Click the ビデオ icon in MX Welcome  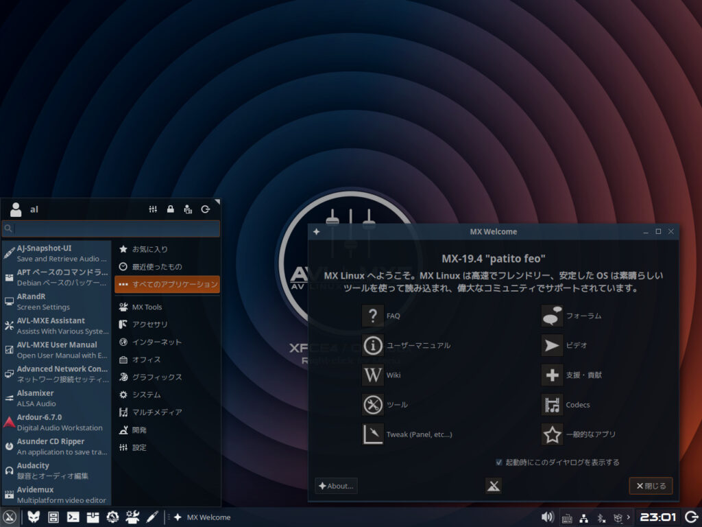[x=552, y=345]
